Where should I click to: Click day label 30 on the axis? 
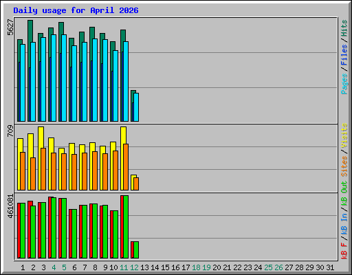320,267
